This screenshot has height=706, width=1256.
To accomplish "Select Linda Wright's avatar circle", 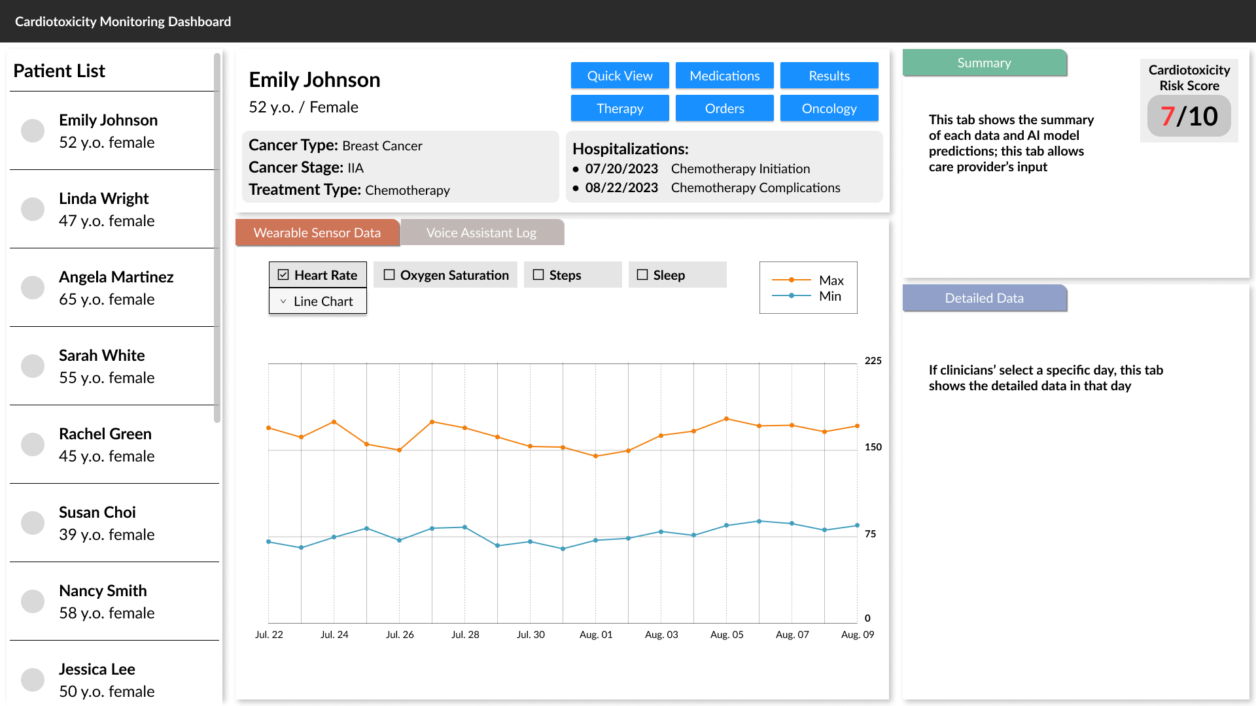I will (x=33, y=209).
